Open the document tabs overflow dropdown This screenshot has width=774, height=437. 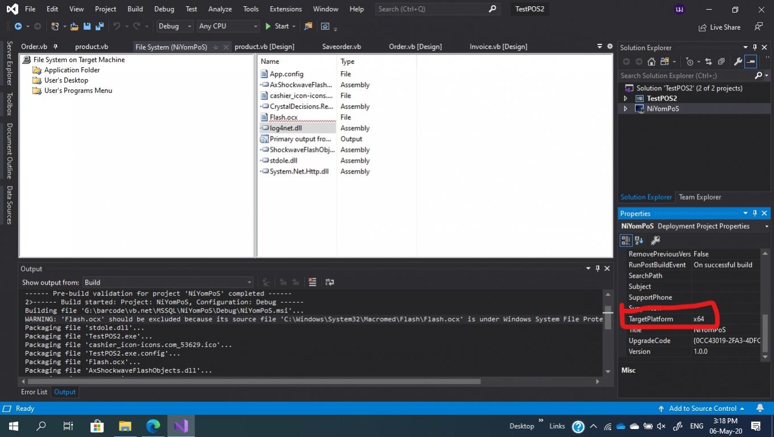click(599, 47)
